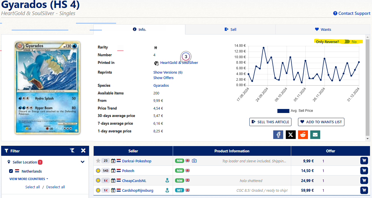Show Versions (6) of reprints
The width and height of the screenshot is (372, 198).
point(168,72)
